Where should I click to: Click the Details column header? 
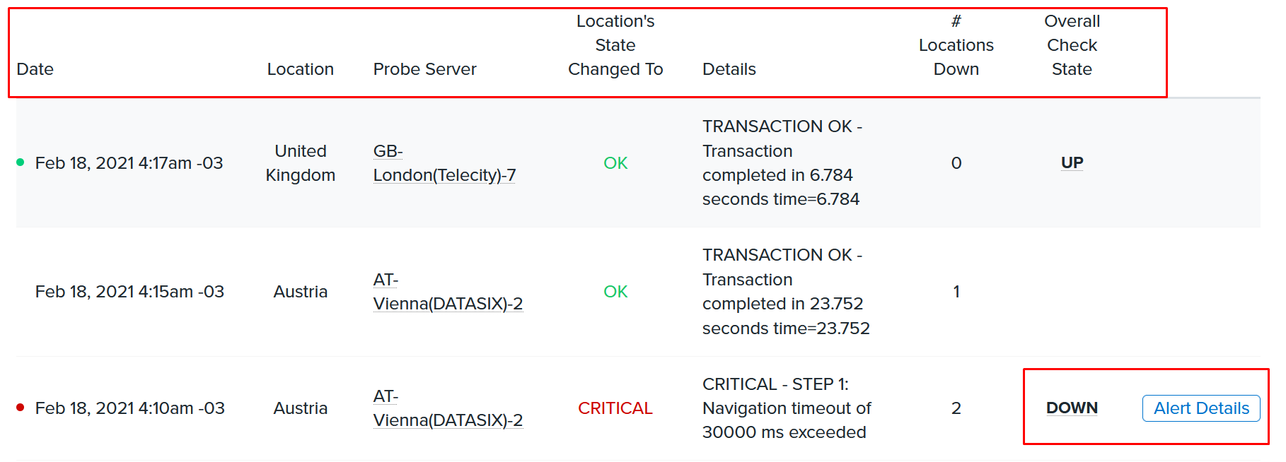729,69
